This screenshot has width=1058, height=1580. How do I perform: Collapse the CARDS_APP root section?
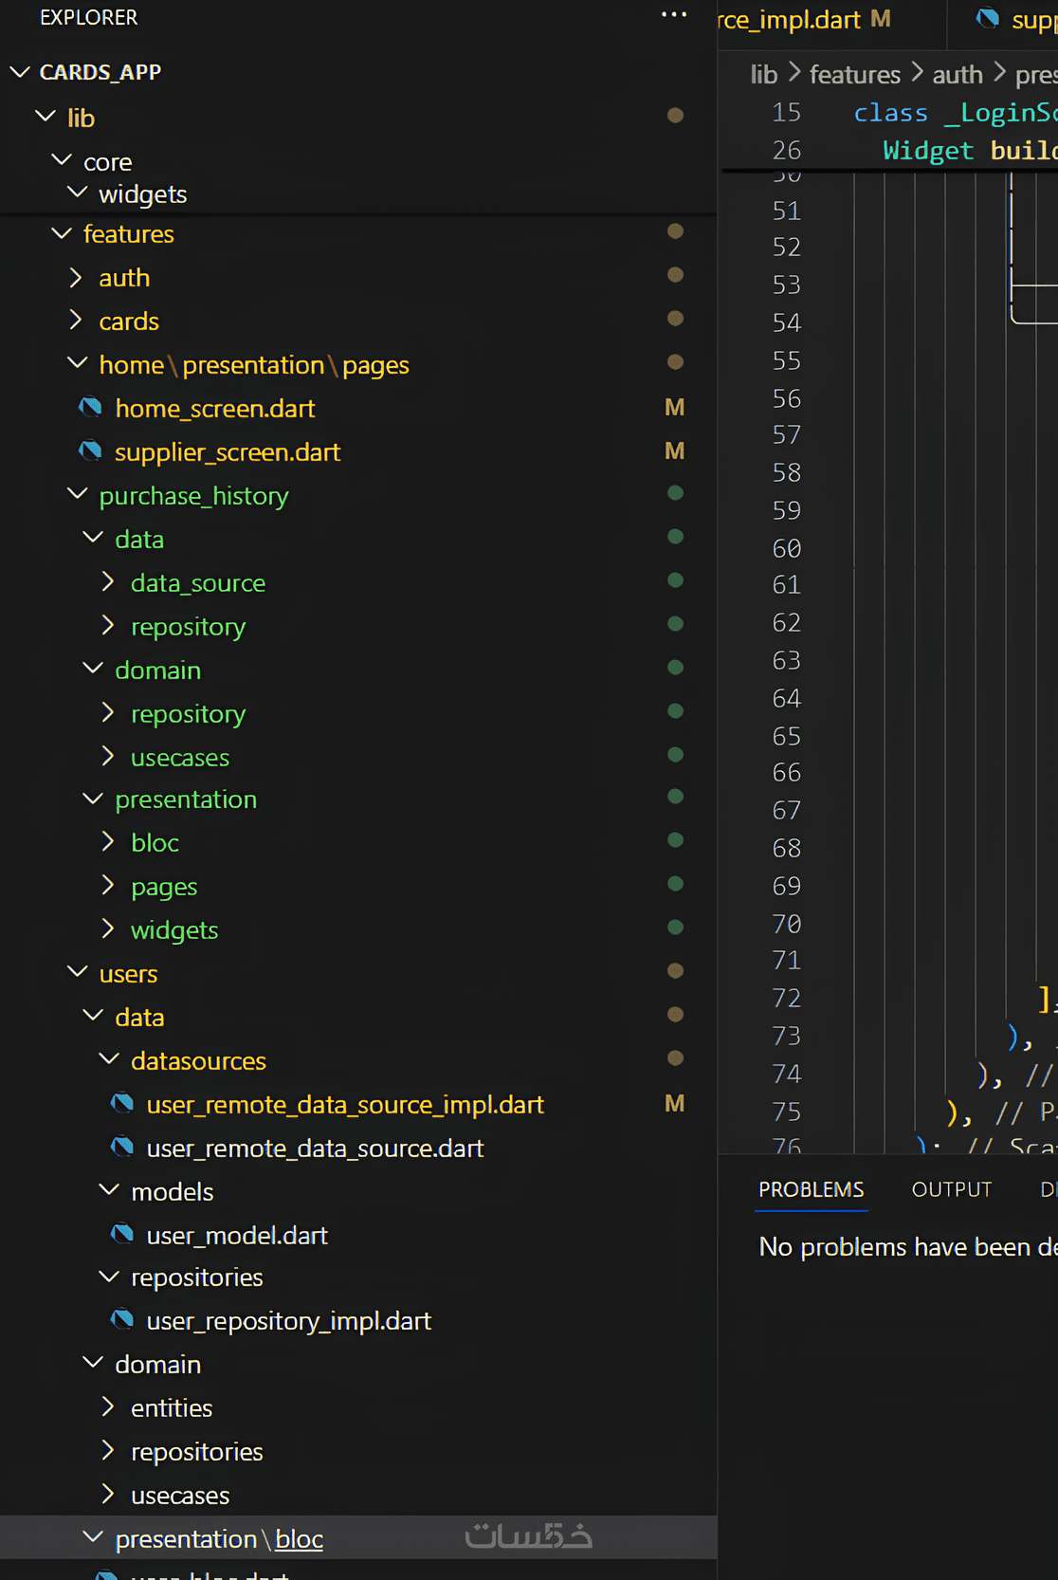[x=20, y=72]
